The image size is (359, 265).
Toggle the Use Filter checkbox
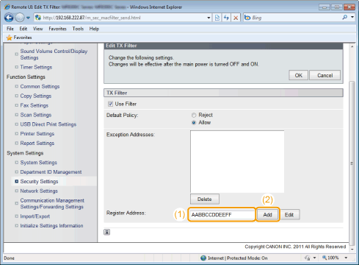110,104
